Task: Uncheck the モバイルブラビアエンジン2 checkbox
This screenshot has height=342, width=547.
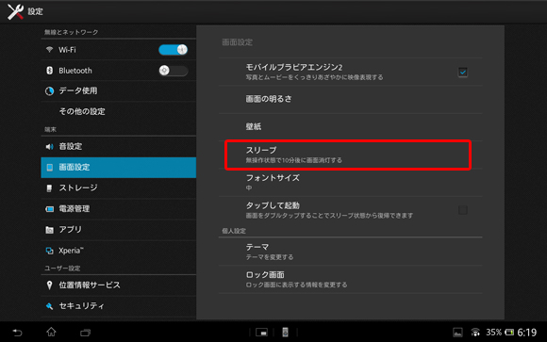Action: 462,73
